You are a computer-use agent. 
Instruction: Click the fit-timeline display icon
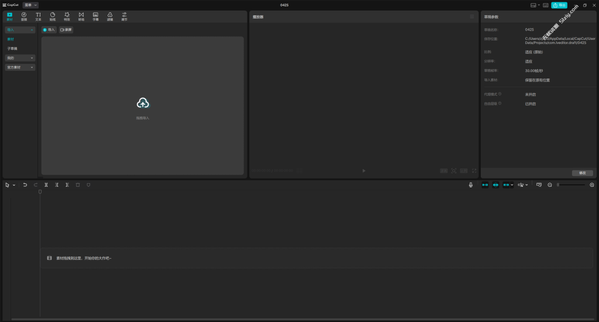(539, 185)
